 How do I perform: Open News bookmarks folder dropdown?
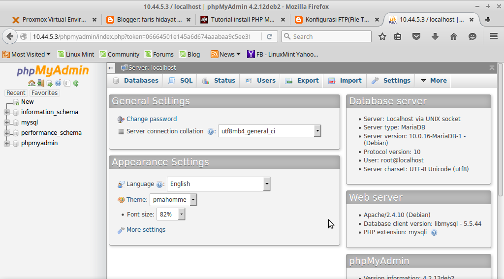[x=225, y=54]
